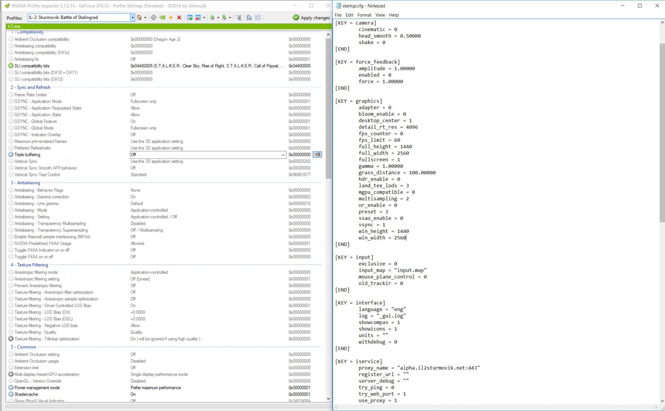This screenshot has height=411, width=665.
Task: Click the gear icon beside Power management mode
Action: pyautogui.click(x=11, y=388)
